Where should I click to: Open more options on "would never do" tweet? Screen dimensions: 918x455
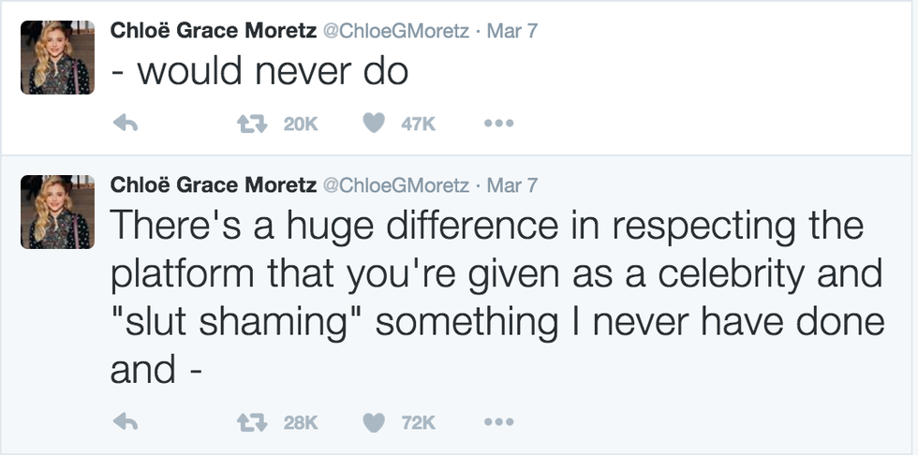point(497,124)
